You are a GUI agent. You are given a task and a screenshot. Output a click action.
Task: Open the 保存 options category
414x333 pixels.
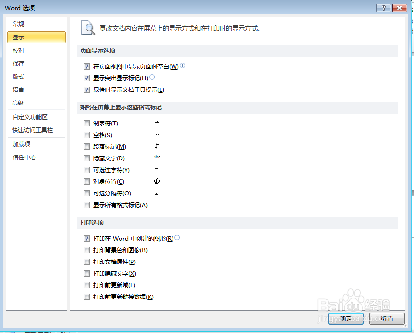pos(36,63)
